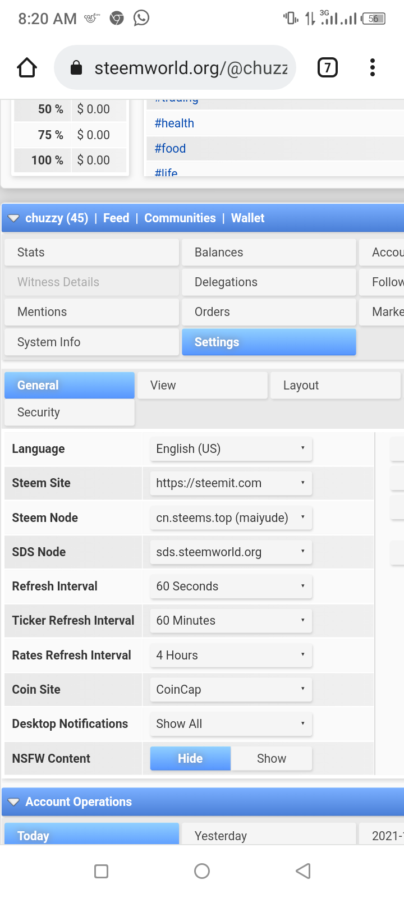The height and width of the screenshot is (898, 404).
Task: Set NSFW Content to Hide
Action: tap(190, 759)
